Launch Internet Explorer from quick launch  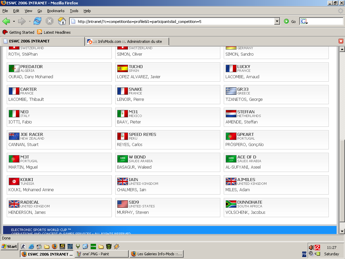click(31, 247)
